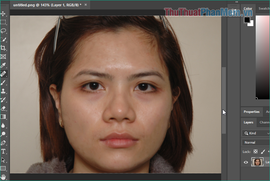The height and width of the screenshot is (181, 270).
Task: Open the Kind layer filter dropdown
Action: point(256,133)
